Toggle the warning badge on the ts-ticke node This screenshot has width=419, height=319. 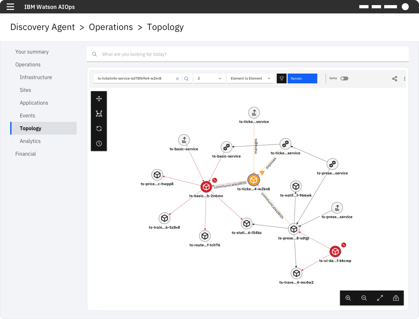[x=262, y=172]
